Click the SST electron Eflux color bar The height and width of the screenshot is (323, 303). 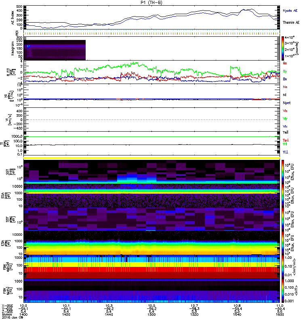(x=283, y=219)
